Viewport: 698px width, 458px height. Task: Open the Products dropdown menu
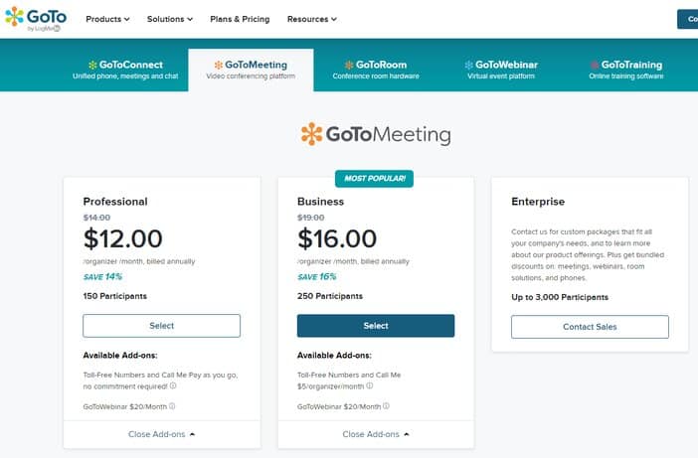coord(107,19)
